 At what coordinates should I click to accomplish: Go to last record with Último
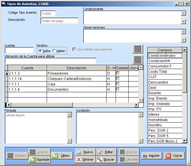[62, 156]
